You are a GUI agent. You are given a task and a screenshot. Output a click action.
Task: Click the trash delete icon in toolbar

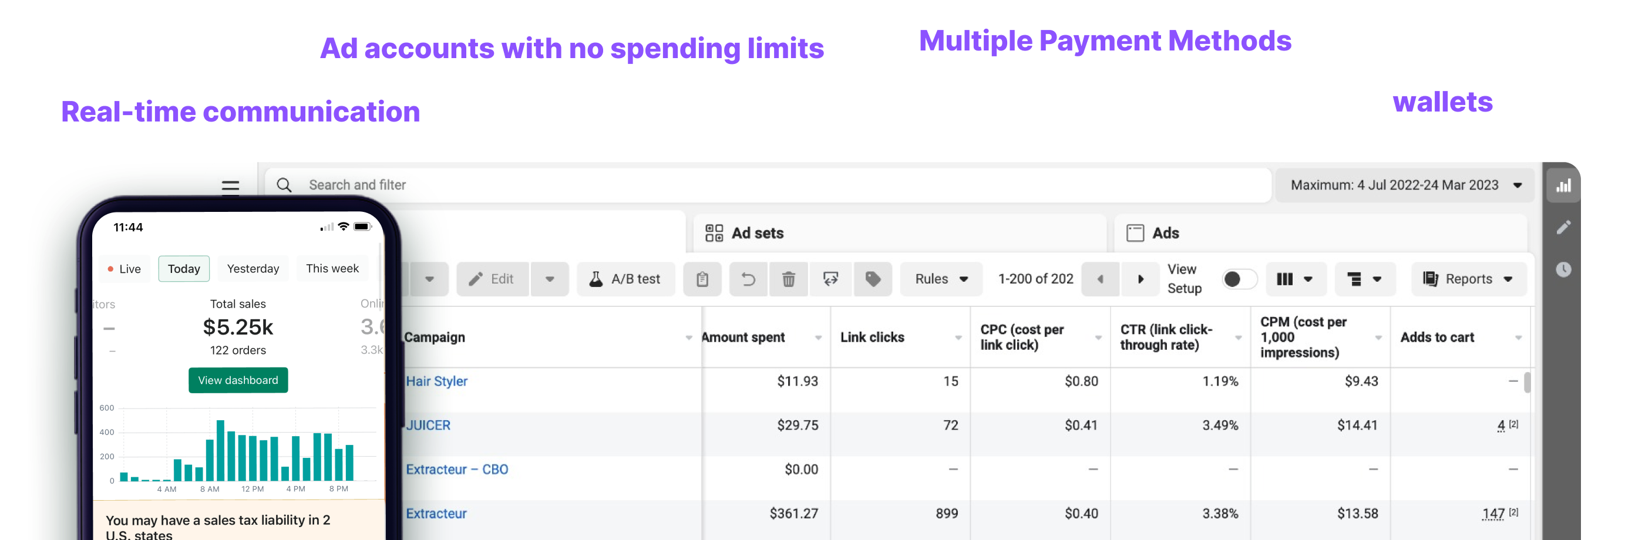(788, 279)
